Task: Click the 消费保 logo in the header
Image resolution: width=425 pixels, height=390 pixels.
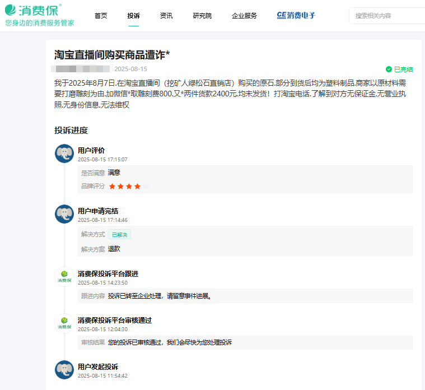Action: click(33, 10)
